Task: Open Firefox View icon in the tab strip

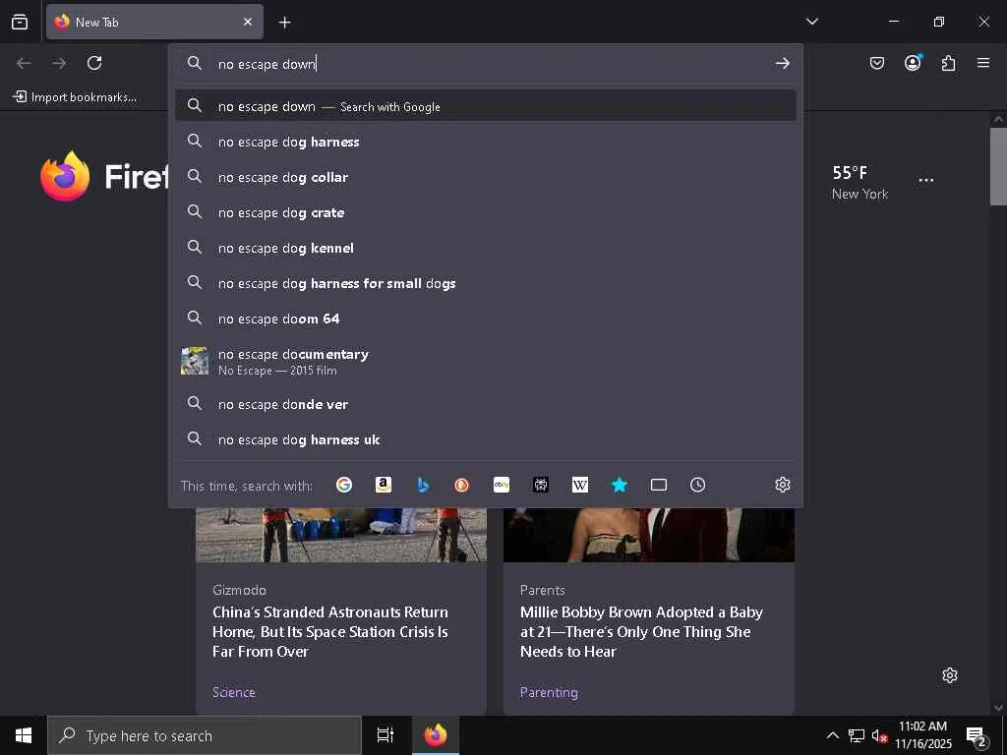Action: (20, 22)
